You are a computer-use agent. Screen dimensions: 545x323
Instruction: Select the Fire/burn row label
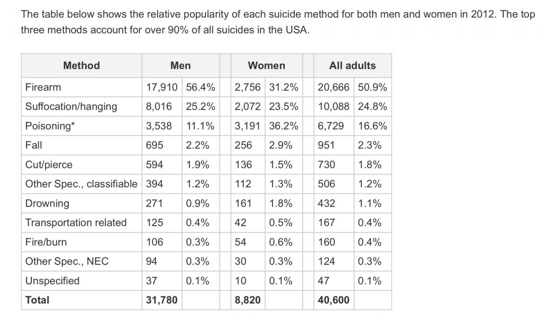tap(46, 242)
